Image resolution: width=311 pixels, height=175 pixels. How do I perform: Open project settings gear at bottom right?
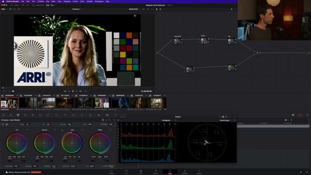[x=307, y=172]
